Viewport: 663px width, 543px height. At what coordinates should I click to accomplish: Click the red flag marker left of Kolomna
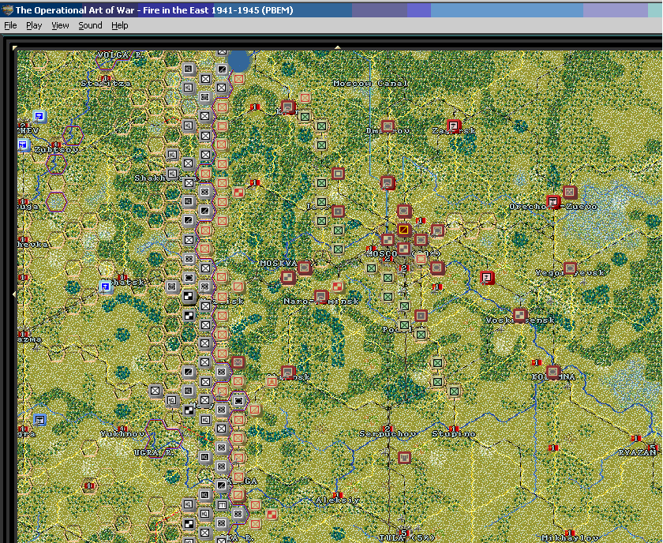pyautogui.click(x=537, y=363)
